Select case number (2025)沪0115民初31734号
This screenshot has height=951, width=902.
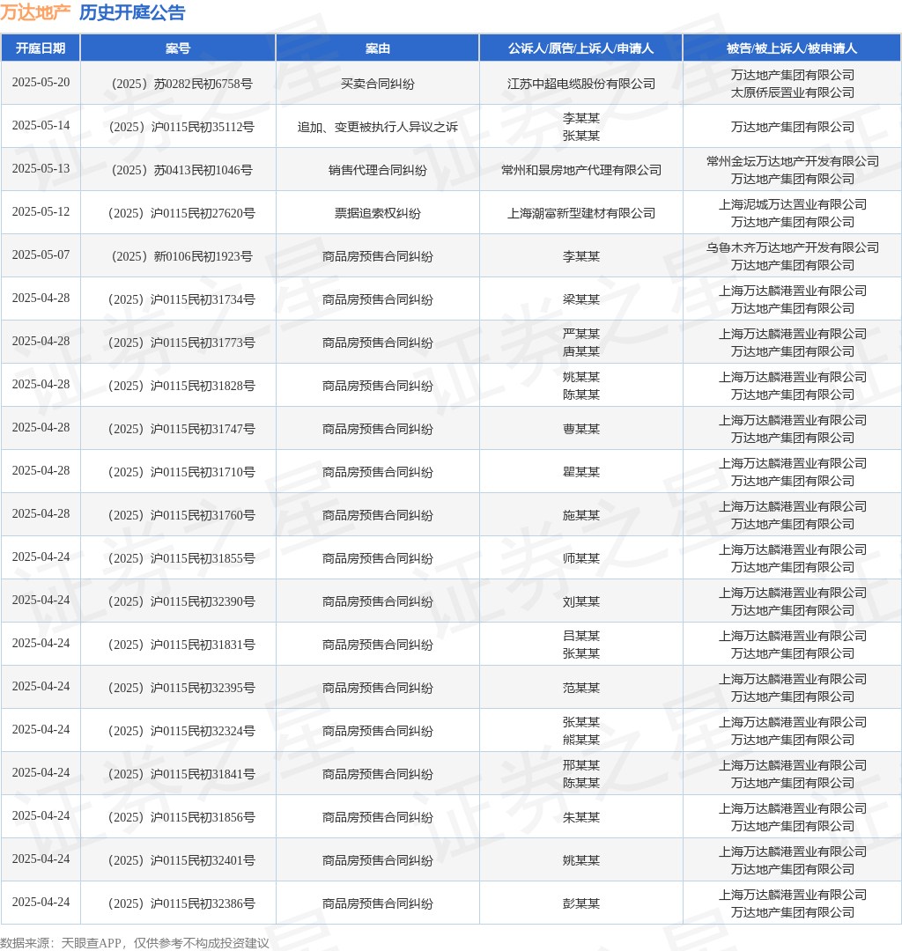click(x=181, y=299)
